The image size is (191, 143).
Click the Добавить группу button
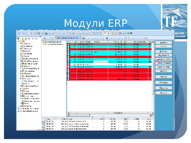coord(164,59)
